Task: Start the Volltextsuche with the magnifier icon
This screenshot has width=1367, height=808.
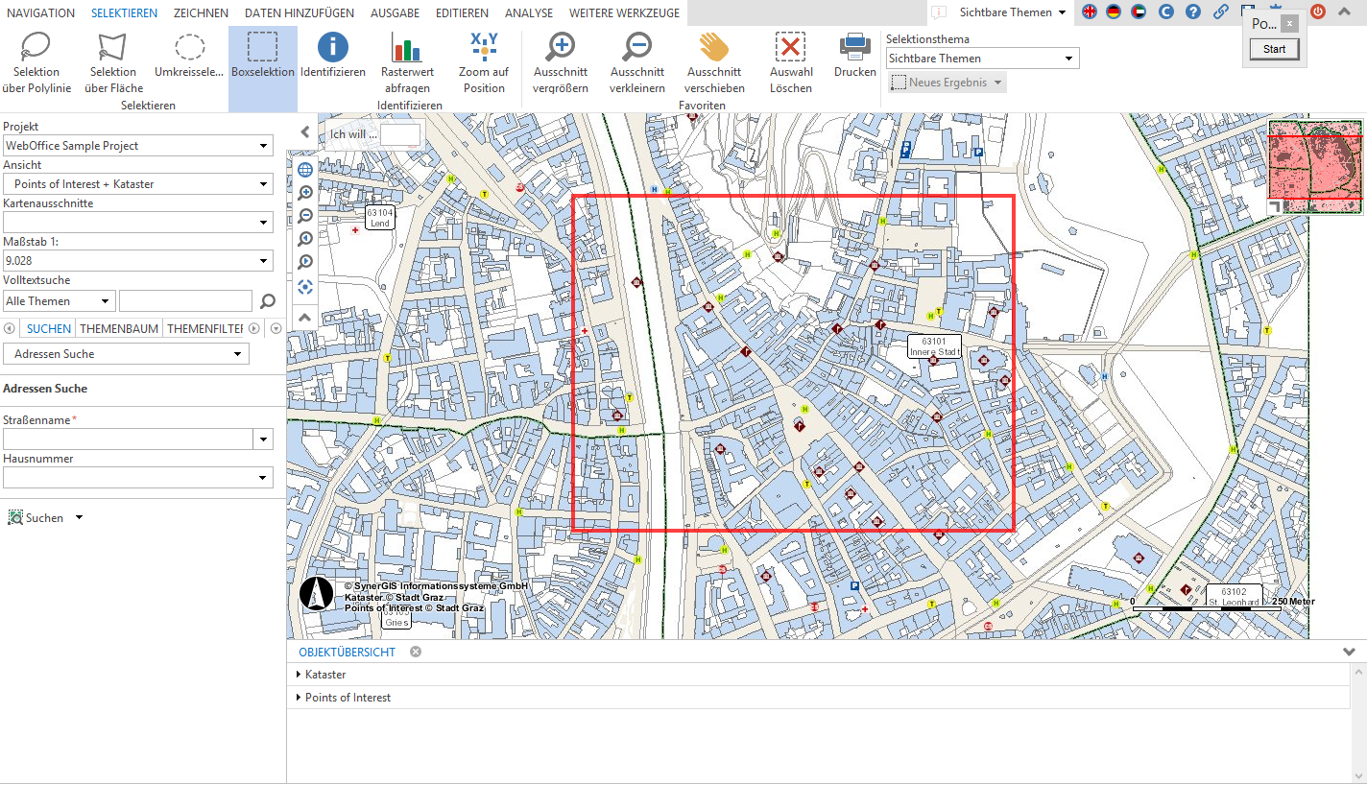Action: pos(267,300)
